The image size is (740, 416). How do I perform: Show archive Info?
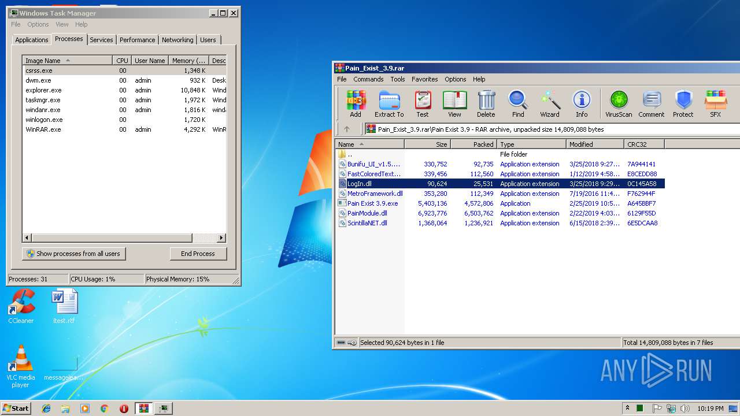(582, 104)
